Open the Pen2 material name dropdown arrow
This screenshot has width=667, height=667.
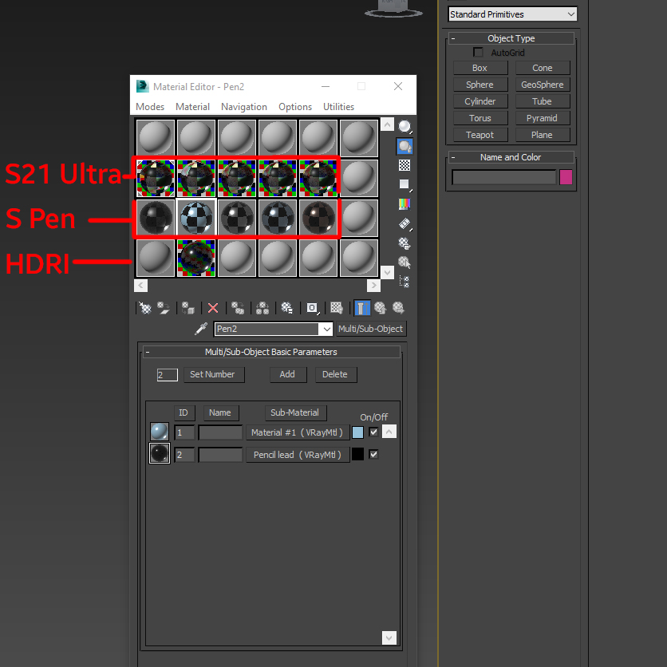326,330
